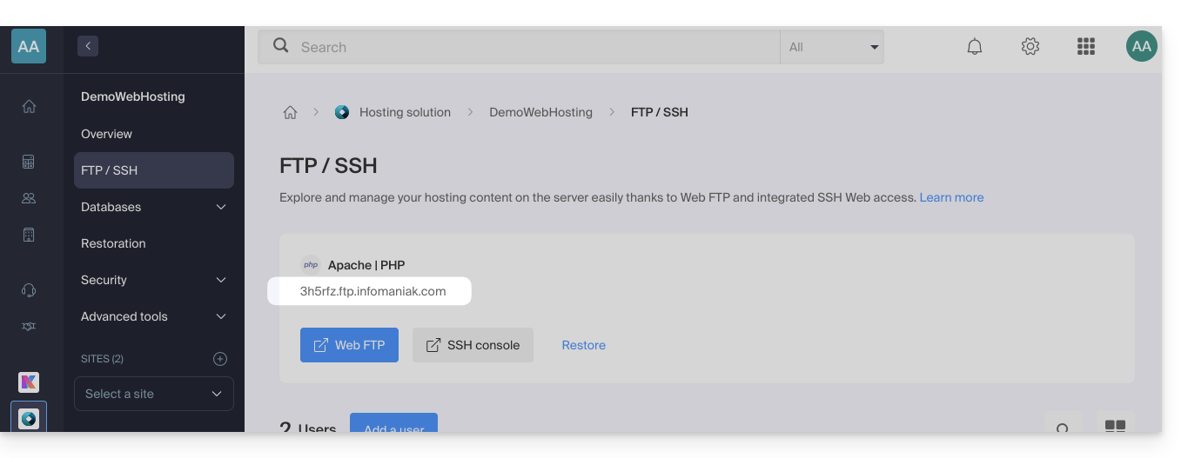1188x458 pixels.
Task: Expand the Databases submenu
Action: 221,207
